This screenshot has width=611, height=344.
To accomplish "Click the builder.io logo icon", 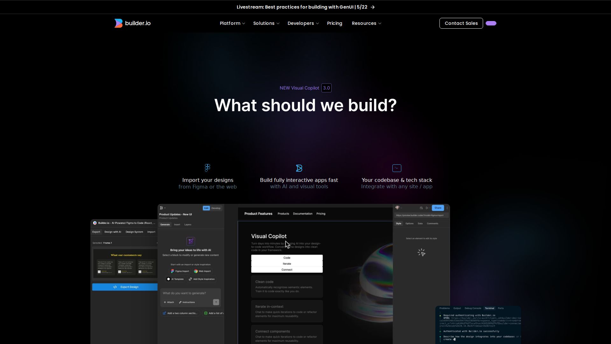I will tap(118, 23).
